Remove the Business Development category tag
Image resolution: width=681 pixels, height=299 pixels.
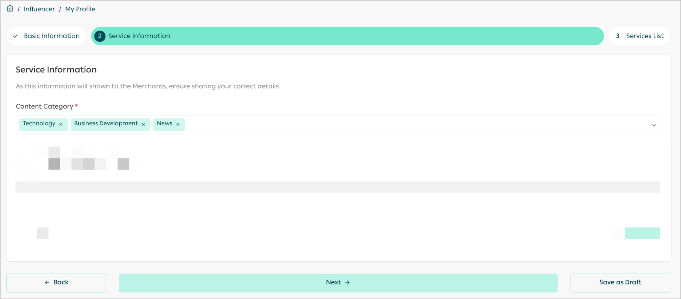pos(143,124)
